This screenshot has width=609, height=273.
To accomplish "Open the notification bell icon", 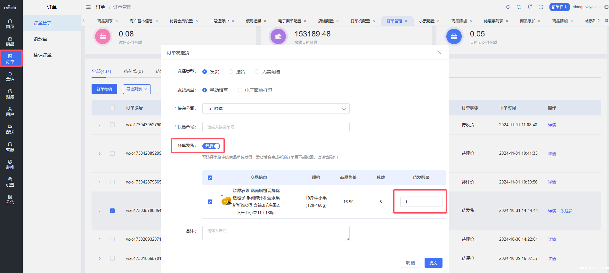I will click(x=530, y=7).
